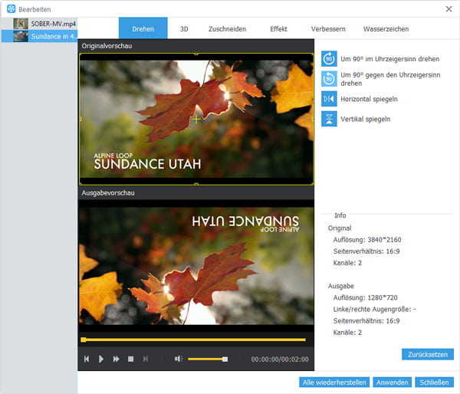This screenshot has height=394, width=460.
Task: Click the Schließen button
Action: pyautogui.click(x=434, y=383)
